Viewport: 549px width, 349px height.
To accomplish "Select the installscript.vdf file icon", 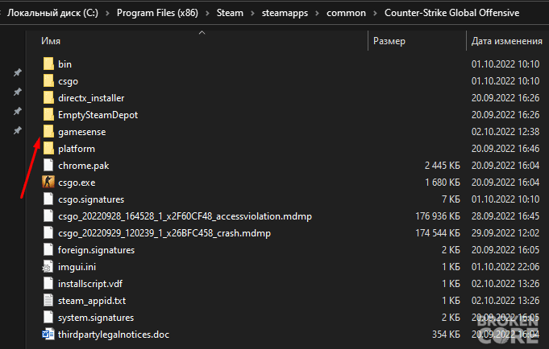I will 48,284.
